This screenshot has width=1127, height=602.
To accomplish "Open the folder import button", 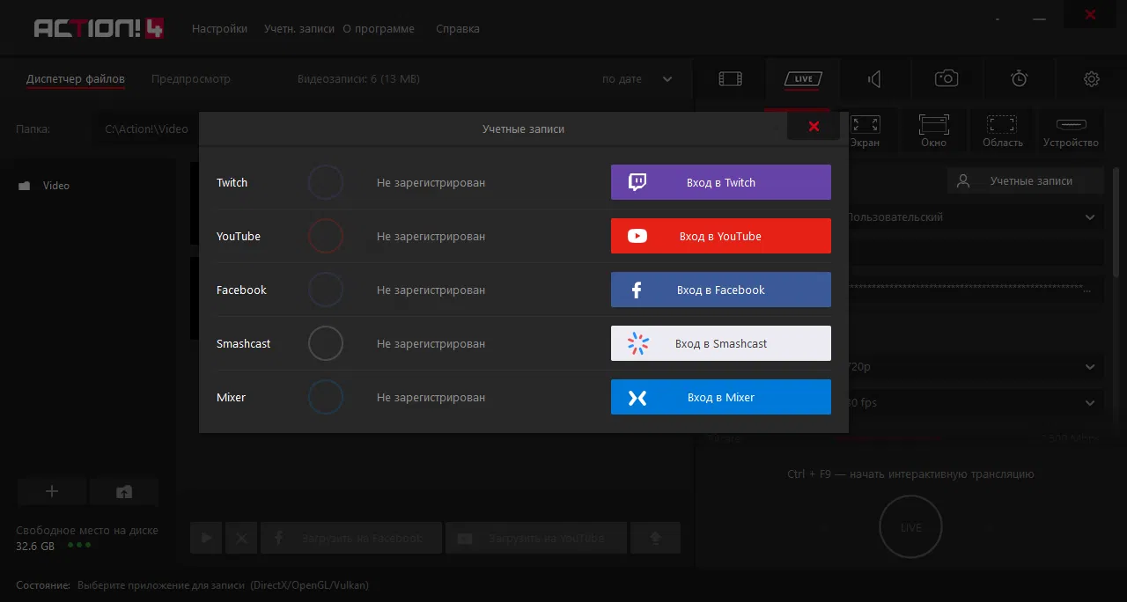I will pyautogui.click(x=124, y=491).
